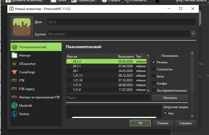This screenshot has height=135, width=209.
Task: Click release date 09.12.2025 cell
Action: coord(126,76)
